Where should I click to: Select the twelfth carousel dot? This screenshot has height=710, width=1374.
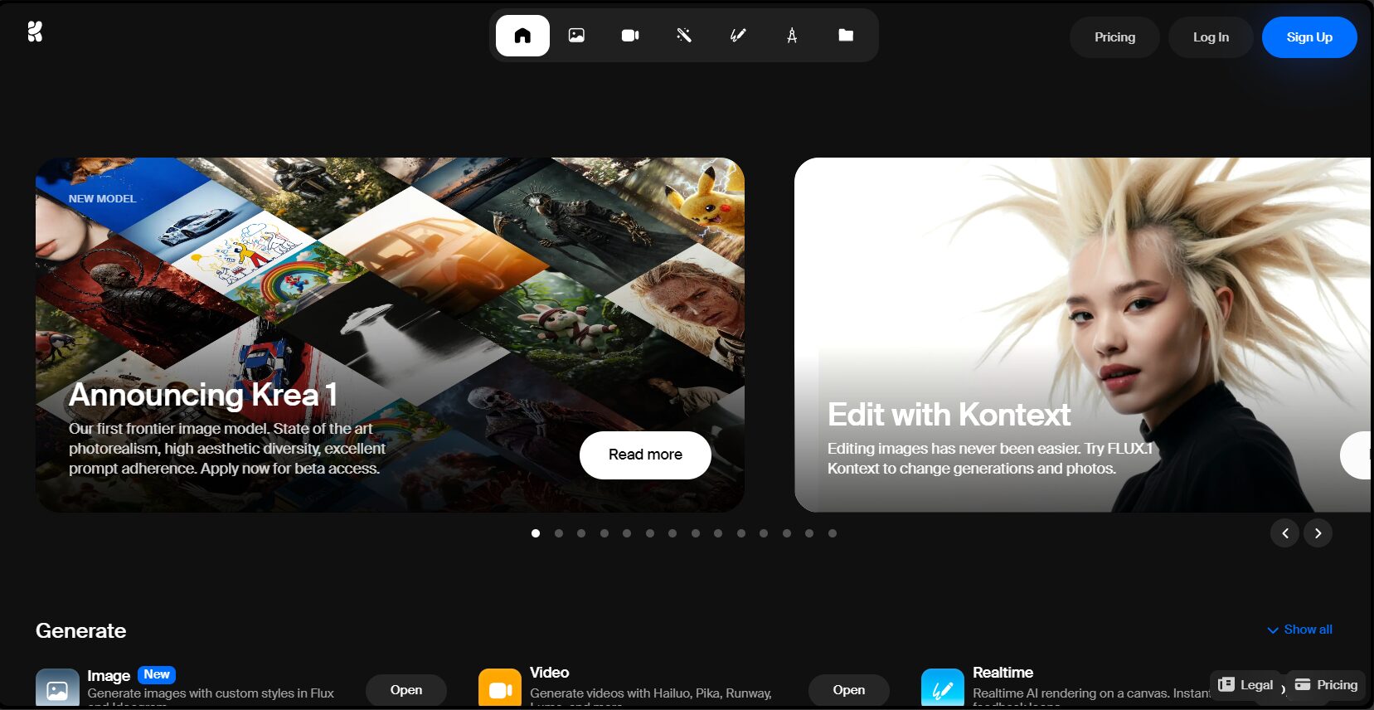(787, 533)
